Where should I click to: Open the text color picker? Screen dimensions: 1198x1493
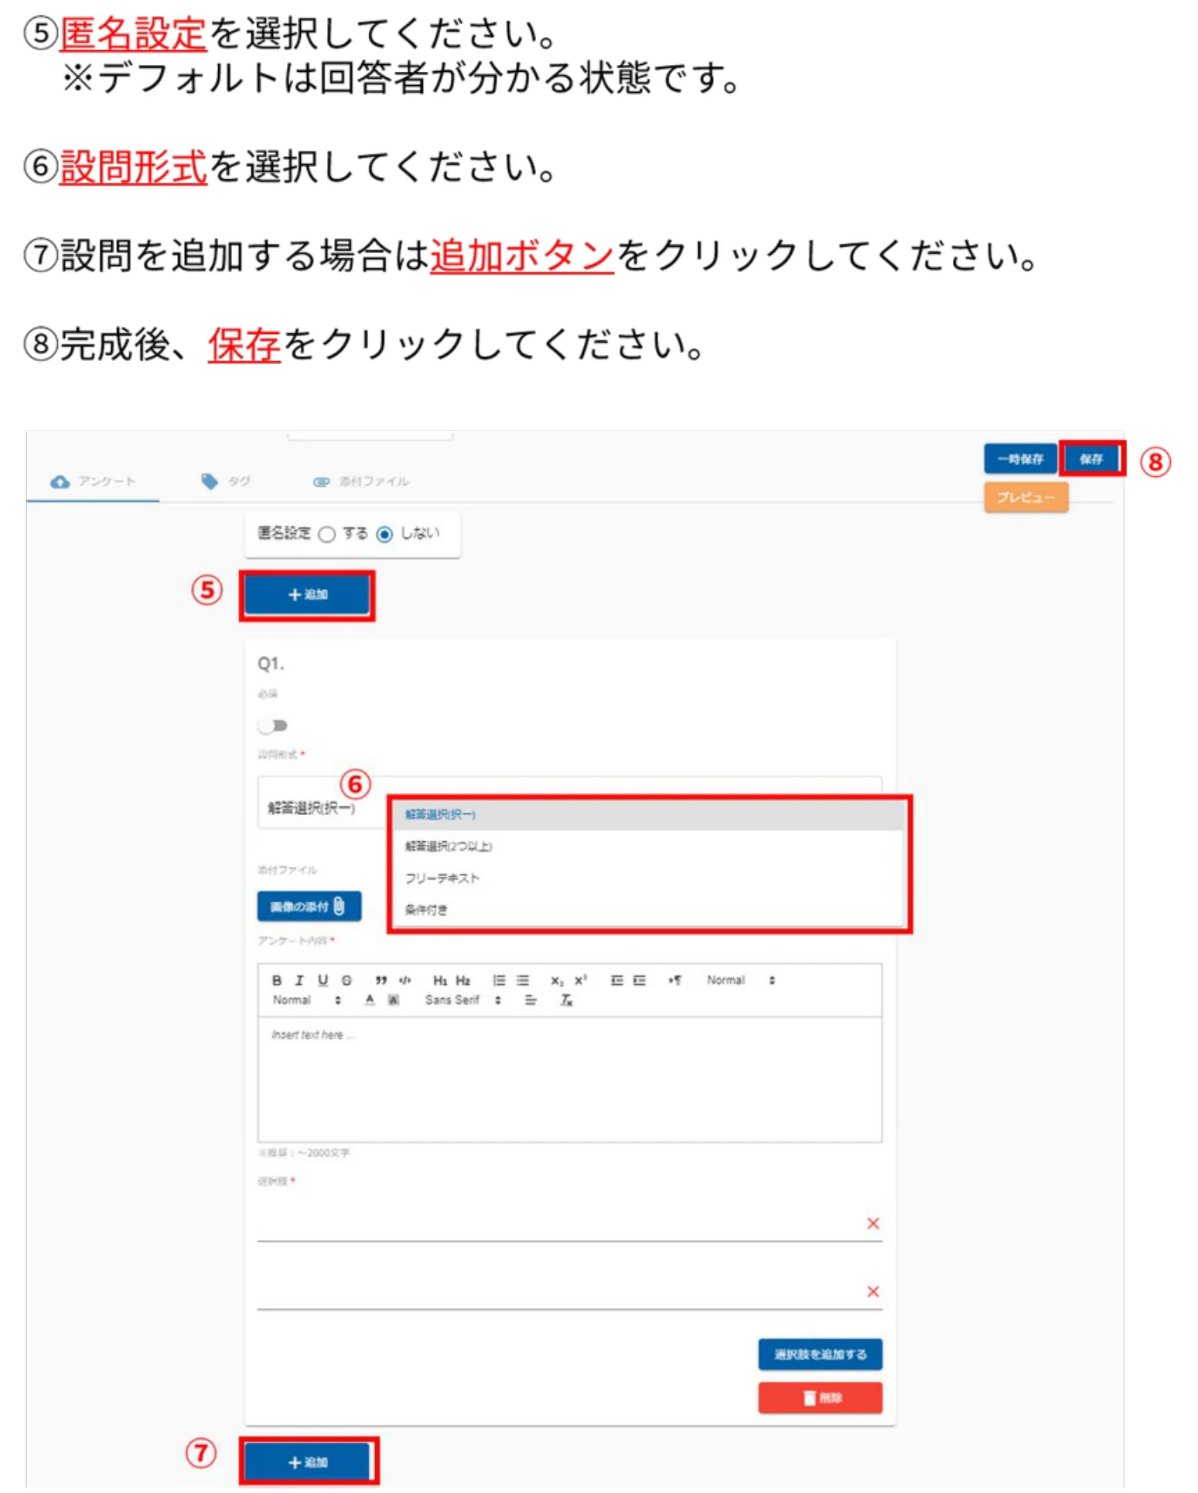(370, 1000)
